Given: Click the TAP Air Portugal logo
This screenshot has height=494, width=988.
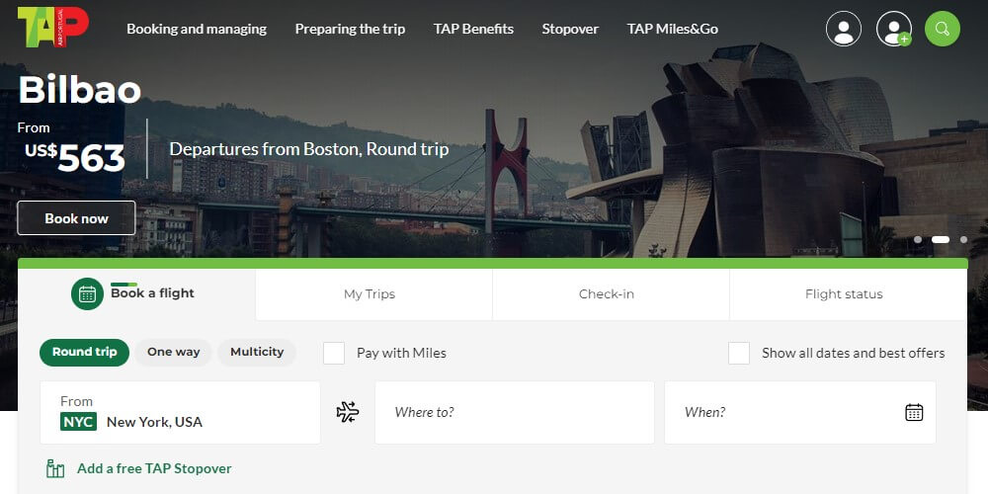Looking at the screenshot, I should [x=53, y=27].
